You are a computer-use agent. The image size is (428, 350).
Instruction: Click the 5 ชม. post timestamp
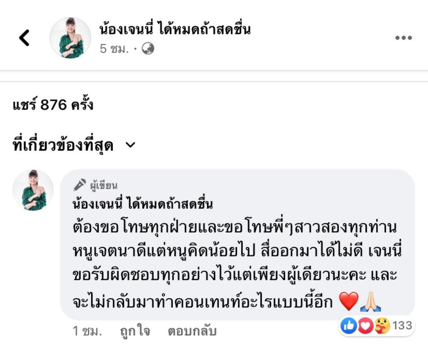(114, 49)
